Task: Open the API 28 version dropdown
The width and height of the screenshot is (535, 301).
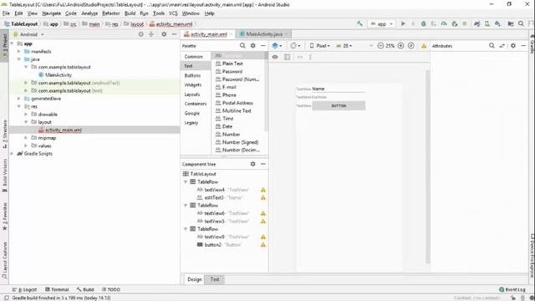Action: pyautogui.click(x=344, y=45)
